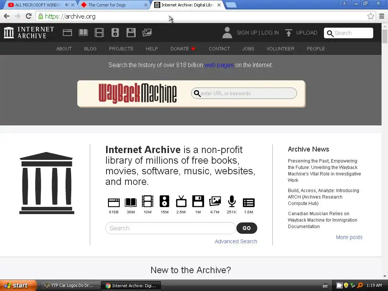
Task: Open the VOLUNTEER menu item
Action: click(x=280, y=49)
